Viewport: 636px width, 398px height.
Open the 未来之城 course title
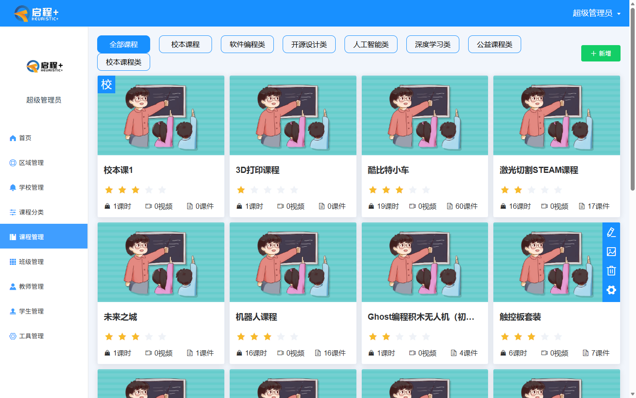[x=121, y=317]
